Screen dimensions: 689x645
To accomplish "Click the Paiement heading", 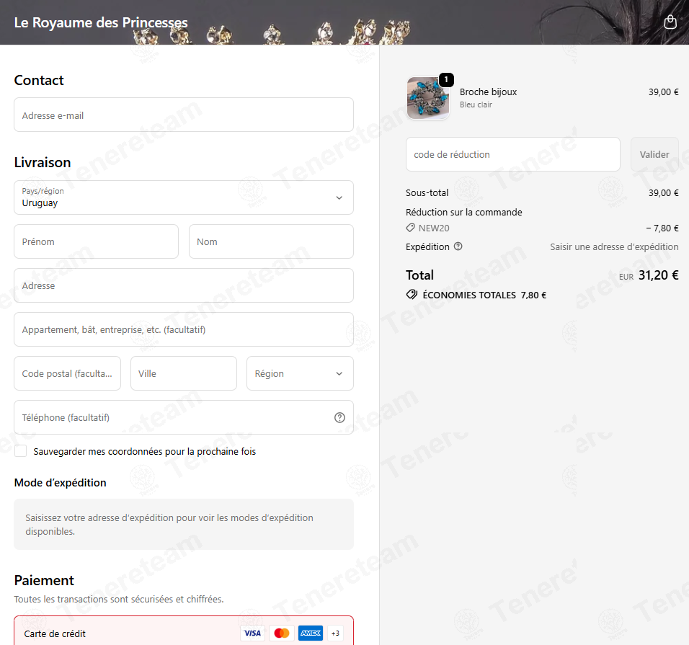I will 44,580.
